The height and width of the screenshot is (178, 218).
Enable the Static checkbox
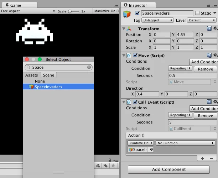(x=197, y=13)
